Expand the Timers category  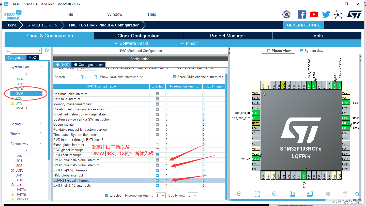click(41, 134)
